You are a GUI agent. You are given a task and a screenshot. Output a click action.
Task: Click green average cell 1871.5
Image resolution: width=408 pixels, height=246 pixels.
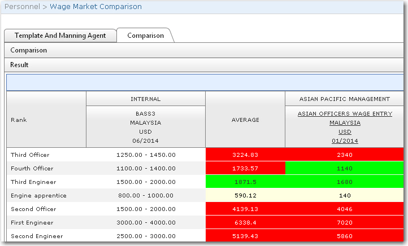pyautogui.click(x=245, y=182)
